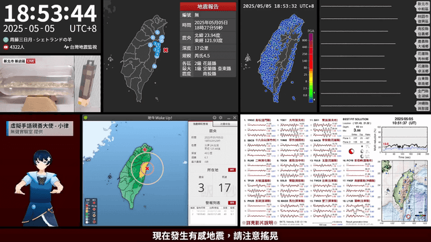
Task: Click the PGA map timestamp 18:53:32 UTC+8
Action: (278, 6)
